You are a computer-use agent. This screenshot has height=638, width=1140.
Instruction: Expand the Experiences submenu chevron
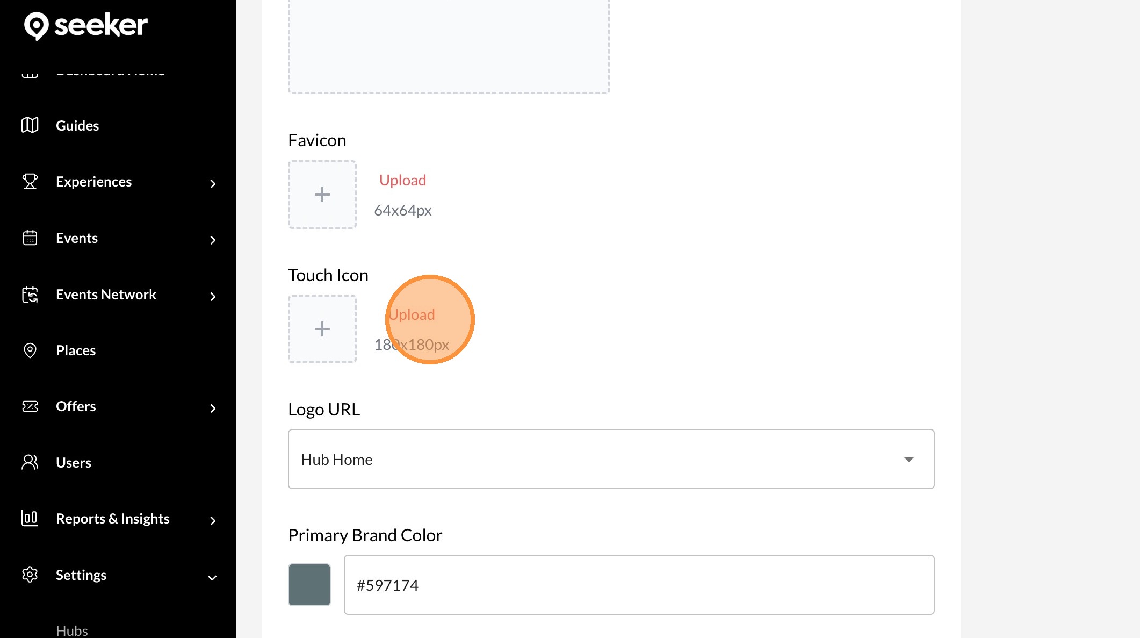point(213,184)
